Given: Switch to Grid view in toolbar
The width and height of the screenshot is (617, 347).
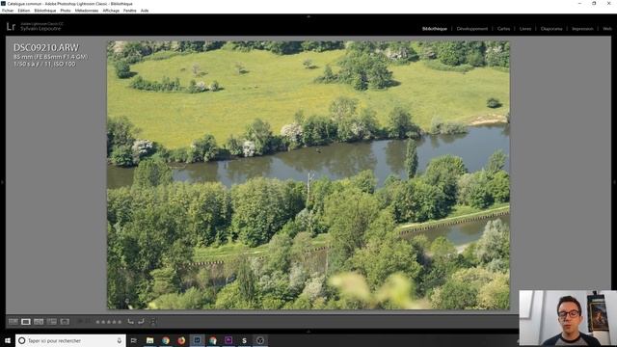Looking at the screenshot, I should (x=13, y=322).
